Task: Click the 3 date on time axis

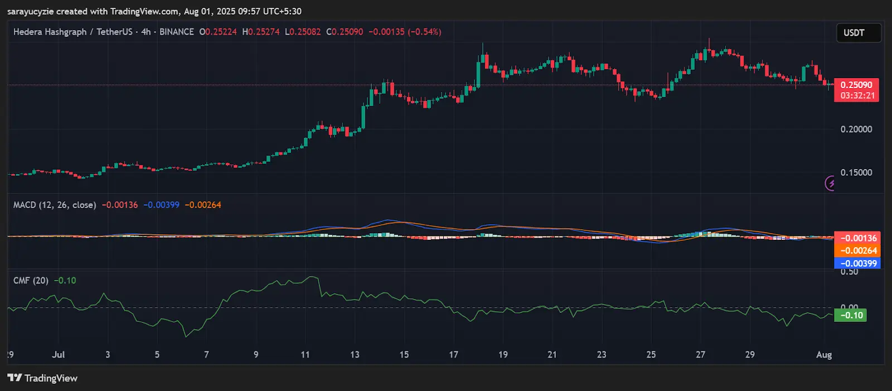Action: (x=108, y=355)
